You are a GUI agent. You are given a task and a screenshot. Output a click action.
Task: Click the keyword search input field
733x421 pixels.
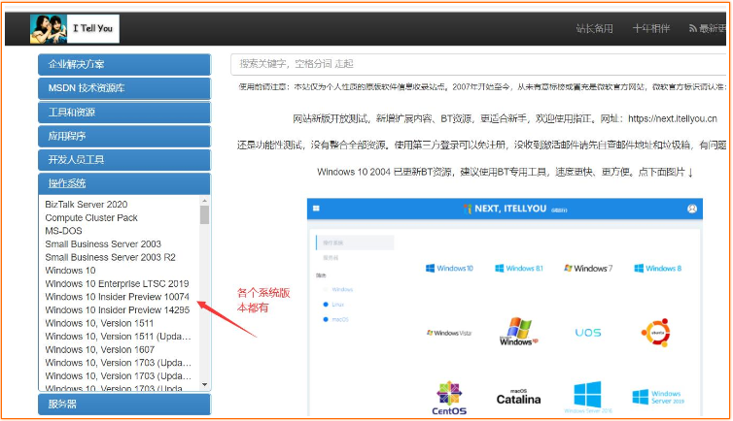pyautogui.click(x=476, y=63)
